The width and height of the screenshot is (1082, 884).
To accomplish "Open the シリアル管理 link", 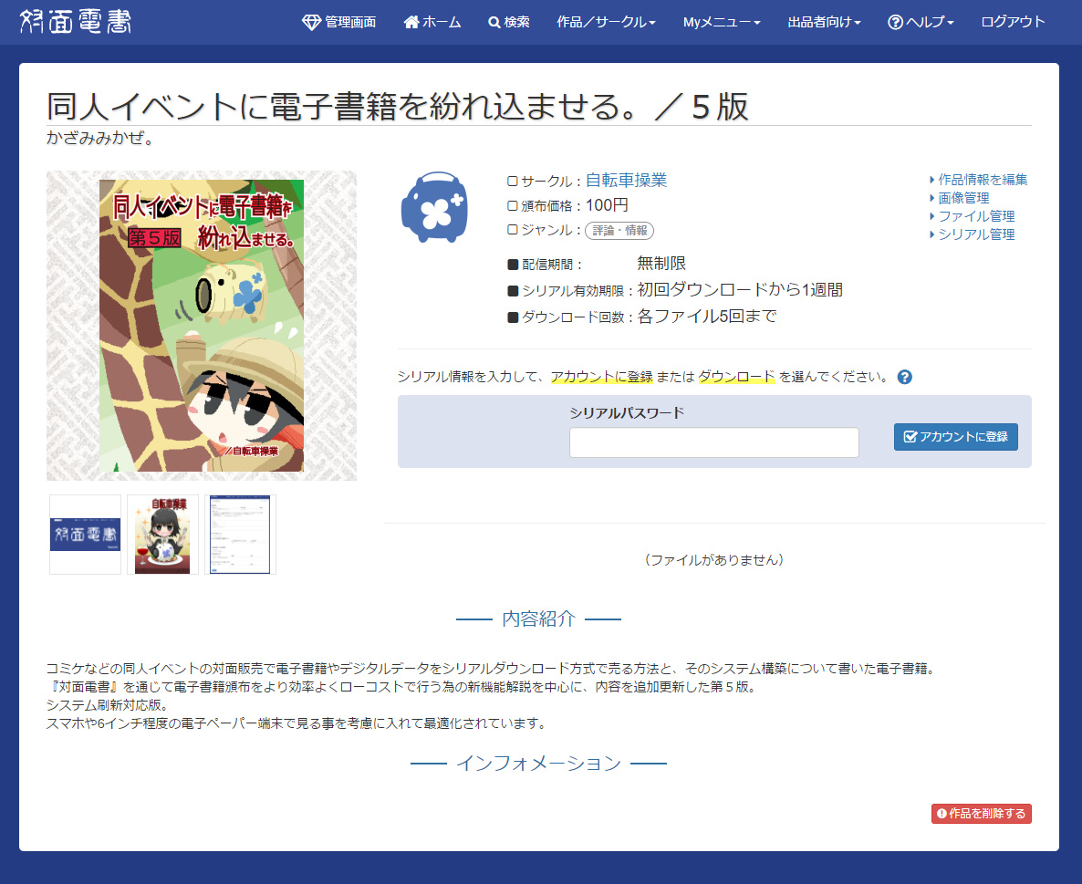I will coord(976,234).
